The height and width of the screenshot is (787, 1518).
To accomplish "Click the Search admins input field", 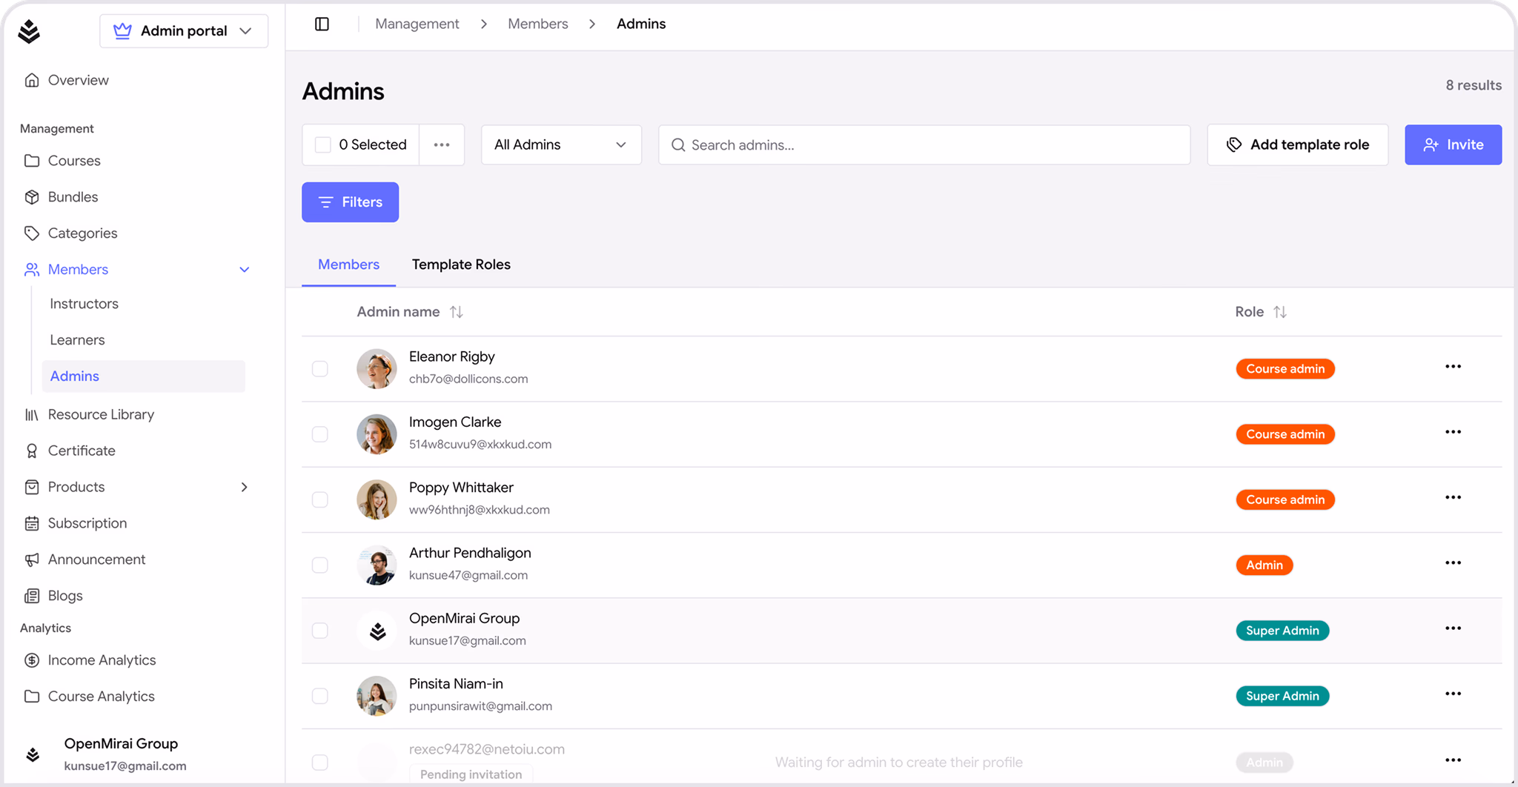I will coord(924,145).
